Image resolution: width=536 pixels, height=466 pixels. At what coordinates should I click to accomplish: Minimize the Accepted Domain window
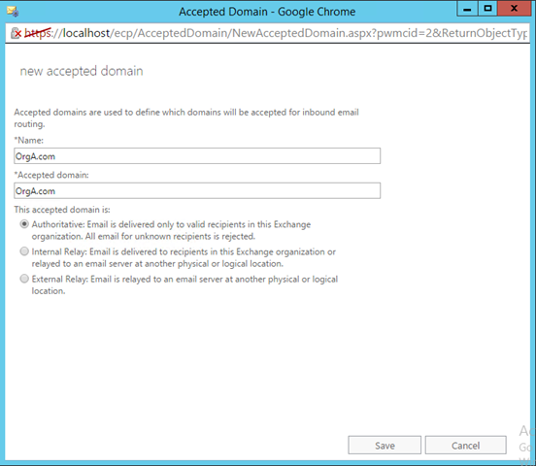(x=467, y=9)
